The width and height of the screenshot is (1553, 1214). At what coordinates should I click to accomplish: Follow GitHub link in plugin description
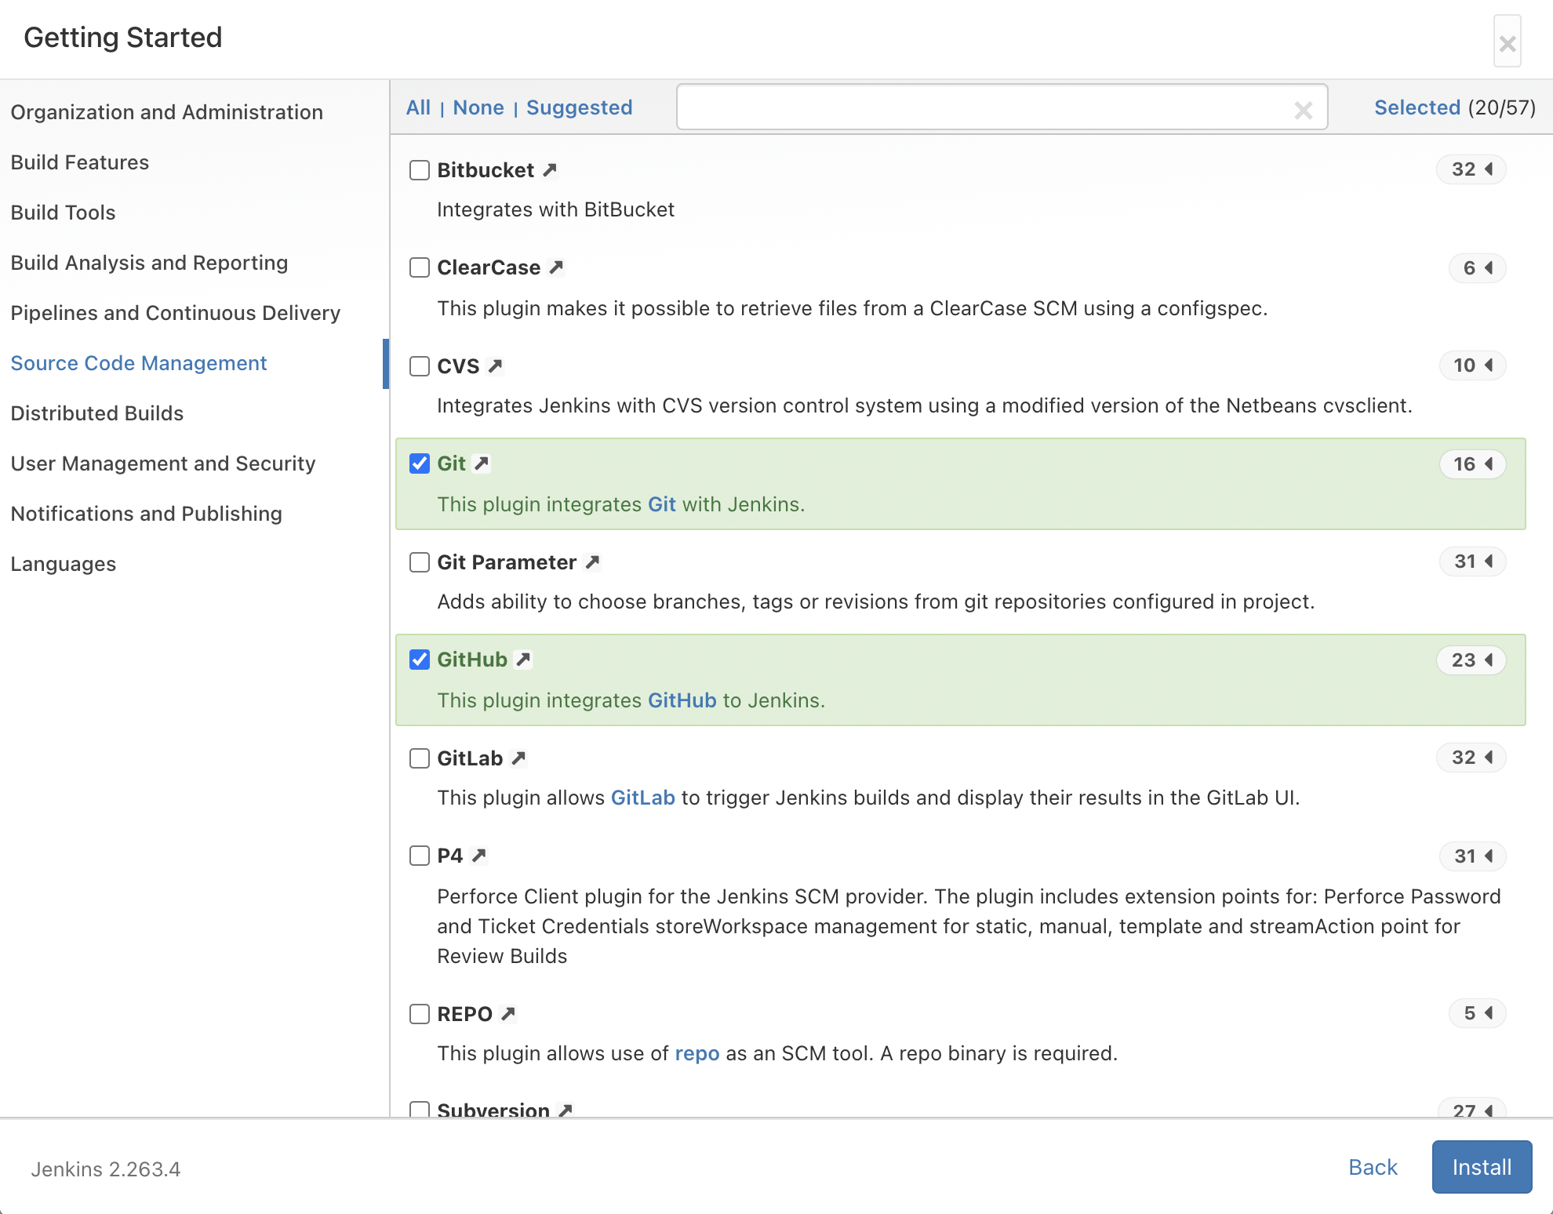tap(682, 700)
